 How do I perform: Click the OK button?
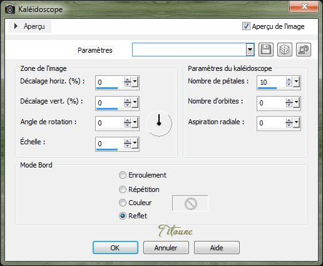115,248
